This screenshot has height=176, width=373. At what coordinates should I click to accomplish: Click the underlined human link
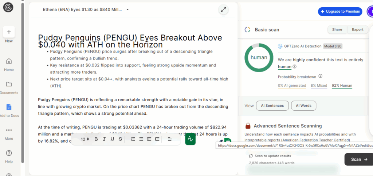pyautogui.click(x=284, y=67)
